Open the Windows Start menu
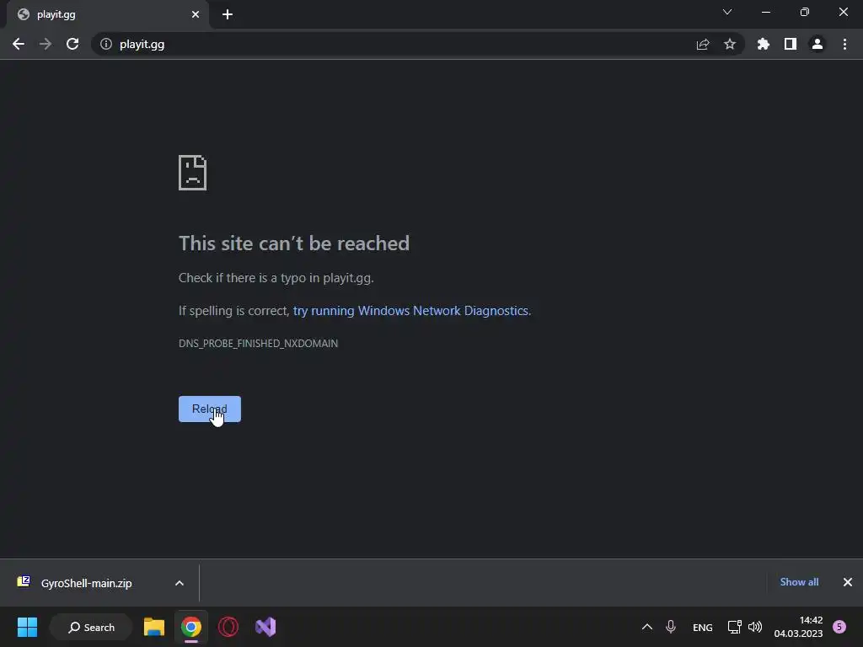 click(x=27, y=627)
